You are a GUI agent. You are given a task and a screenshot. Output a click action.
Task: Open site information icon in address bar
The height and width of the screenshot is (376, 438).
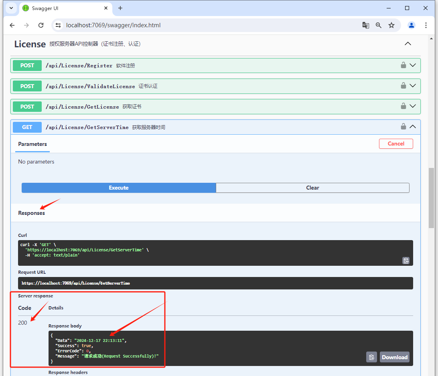click(x=58, y=25)
